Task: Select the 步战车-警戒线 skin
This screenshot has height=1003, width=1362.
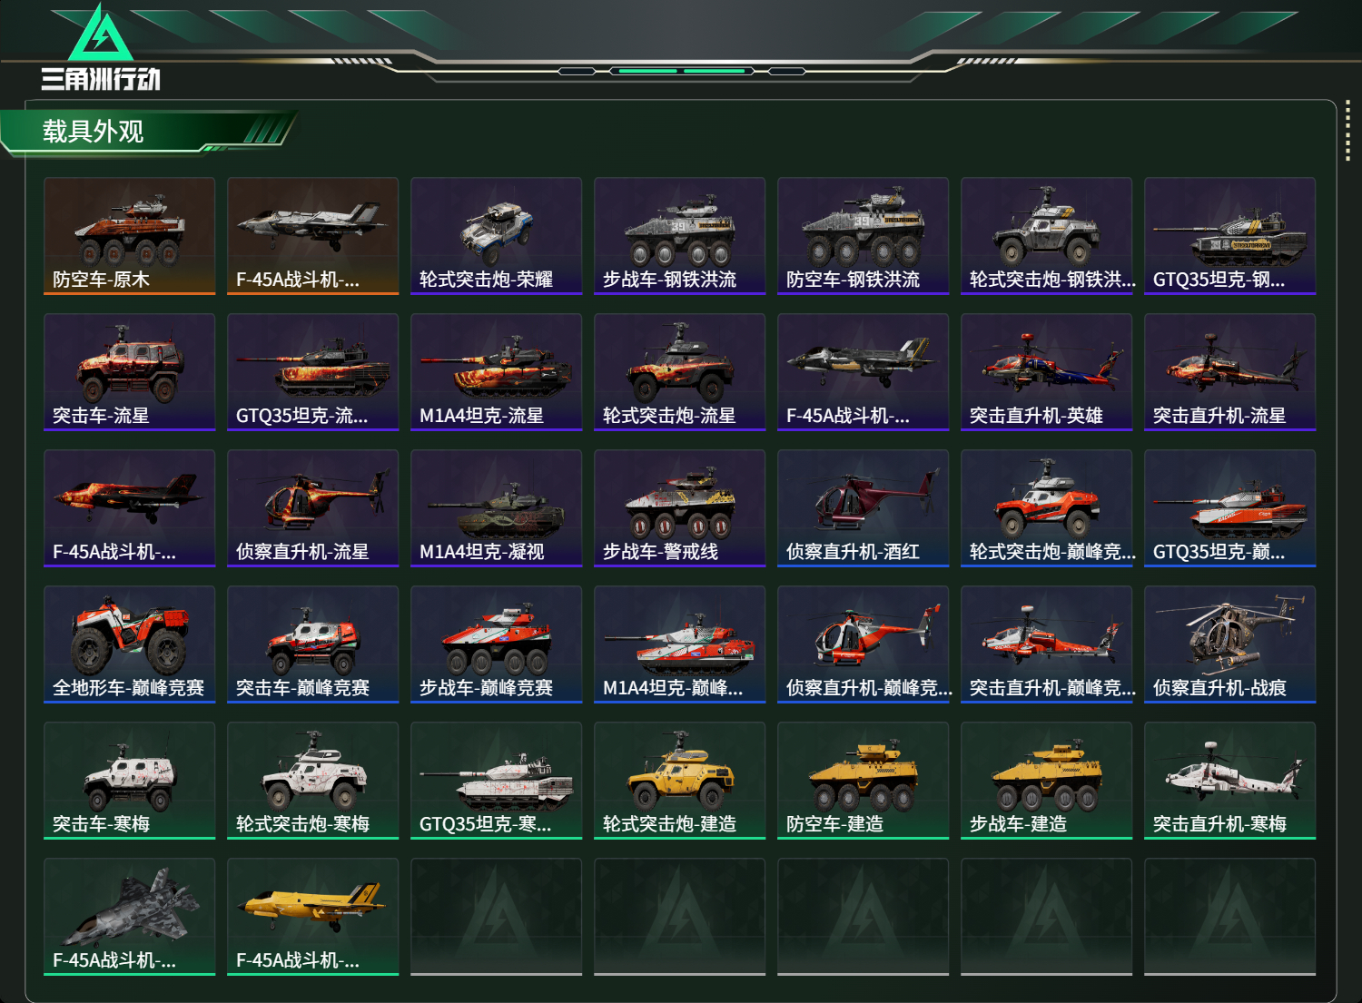Action: [x=680, y=508]
